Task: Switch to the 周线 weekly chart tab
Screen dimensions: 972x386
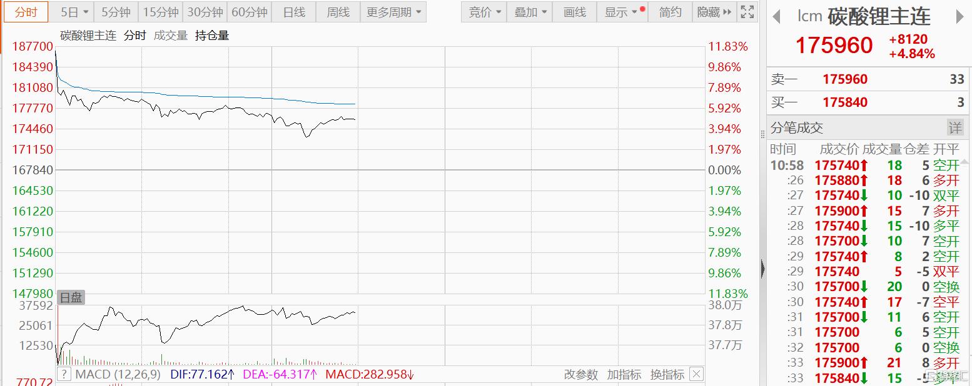Action: 338,12
